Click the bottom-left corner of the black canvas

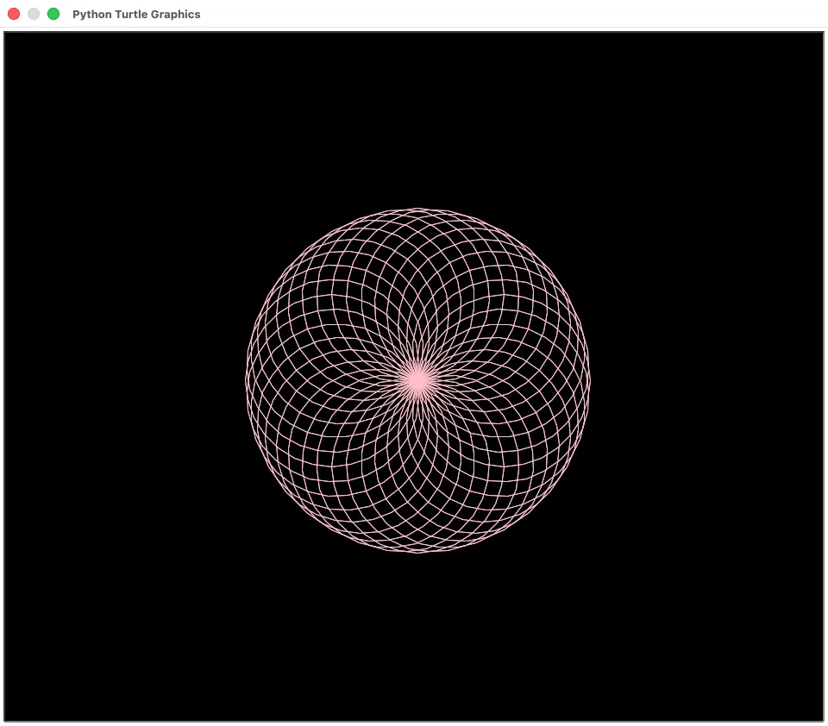click(8, 718)
